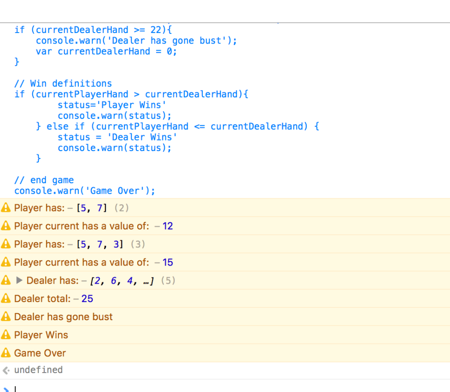This screenshot has width=450, height=392.
Task: Select the 'Dealer has gone bust' warning message
Action: tap(63, 317)
